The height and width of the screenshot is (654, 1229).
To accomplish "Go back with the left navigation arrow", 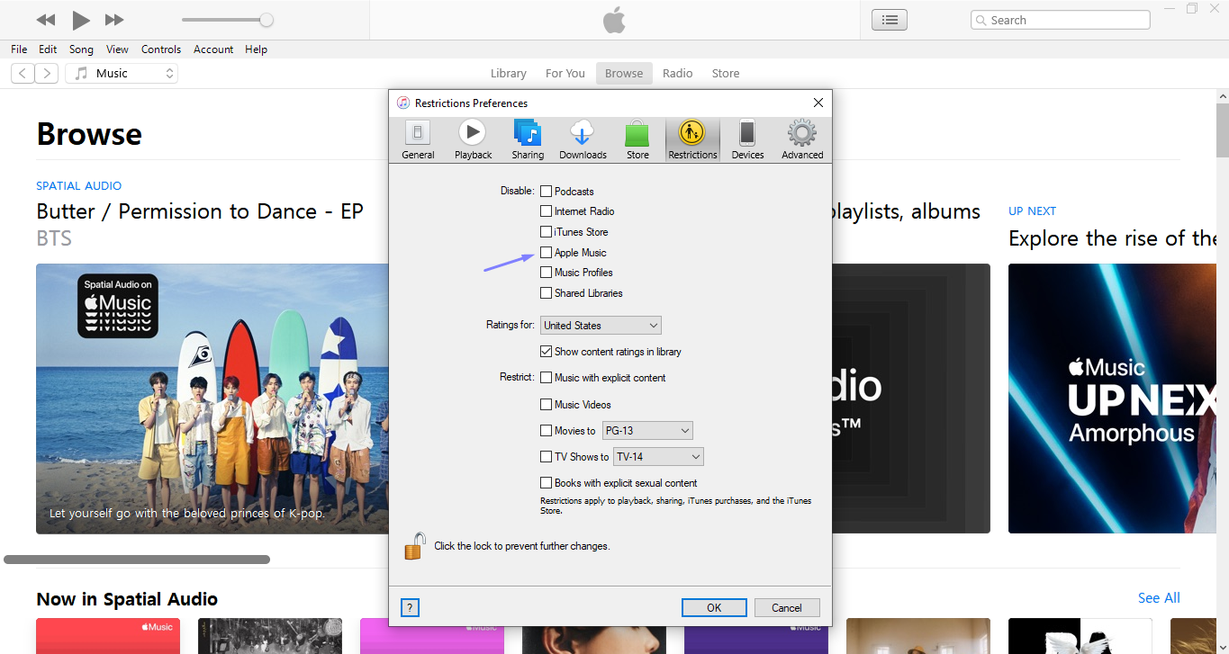I will tap(23, 74).
